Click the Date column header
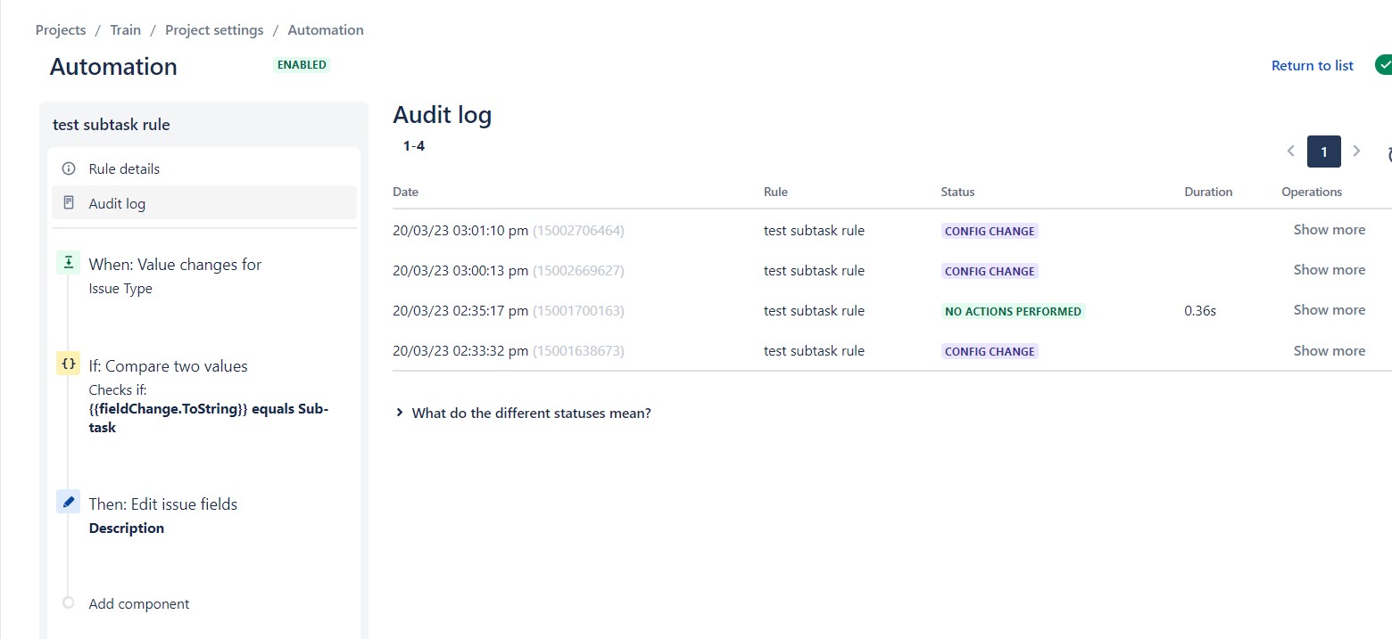Image resolution: width=1392 pixels, height=639 pixels. (x=405, y=192)
